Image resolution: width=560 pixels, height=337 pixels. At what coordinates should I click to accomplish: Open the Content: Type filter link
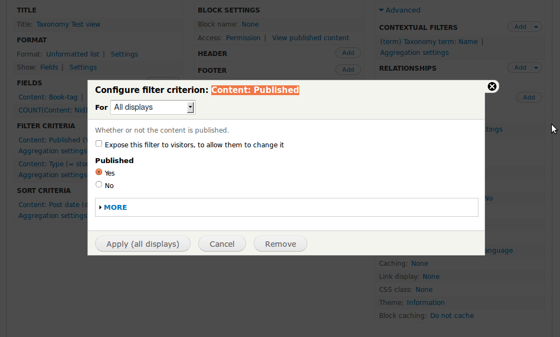pos(53,164)
